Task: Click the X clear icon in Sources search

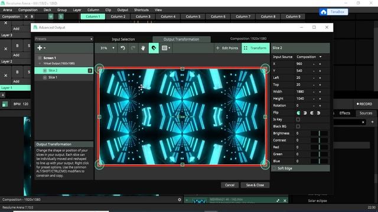Action: 363,122
